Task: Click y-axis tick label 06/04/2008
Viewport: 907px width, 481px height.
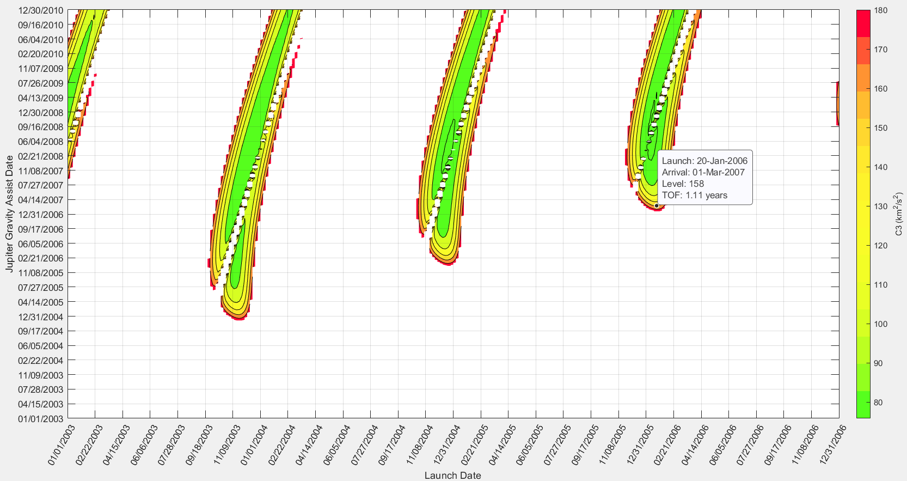Action: tap(41, 142)
